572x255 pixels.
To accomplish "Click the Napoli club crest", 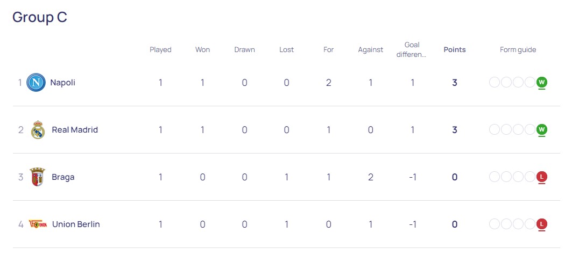I will (36, 83).
